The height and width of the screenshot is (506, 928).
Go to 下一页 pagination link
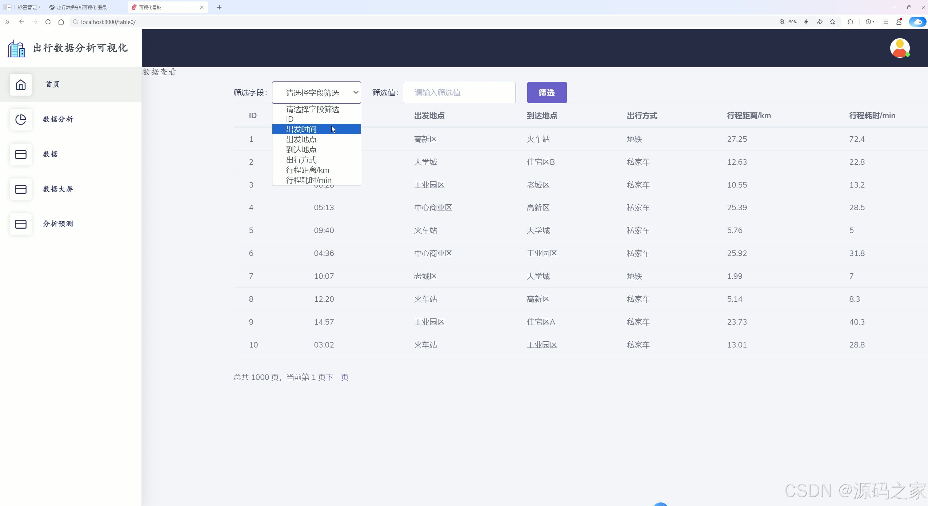click(x=337, y=377)
